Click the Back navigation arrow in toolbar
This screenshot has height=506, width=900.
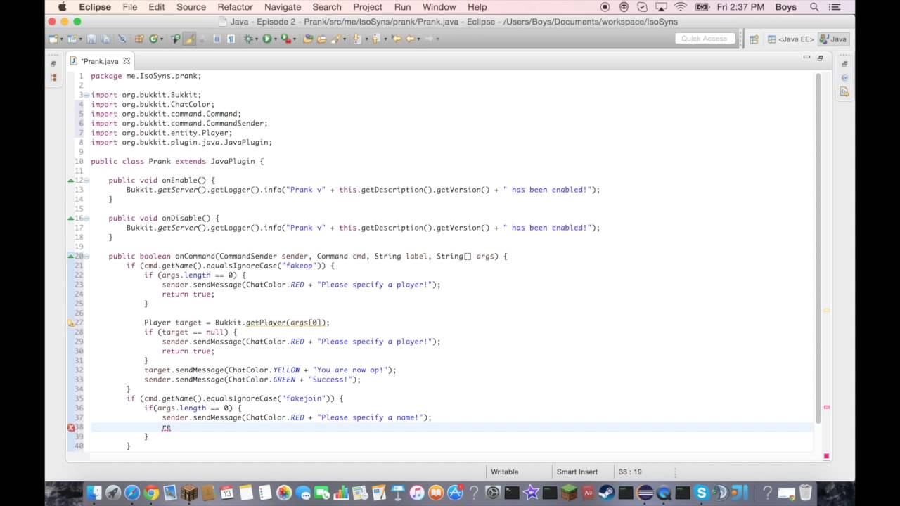[x=410, y=39]
